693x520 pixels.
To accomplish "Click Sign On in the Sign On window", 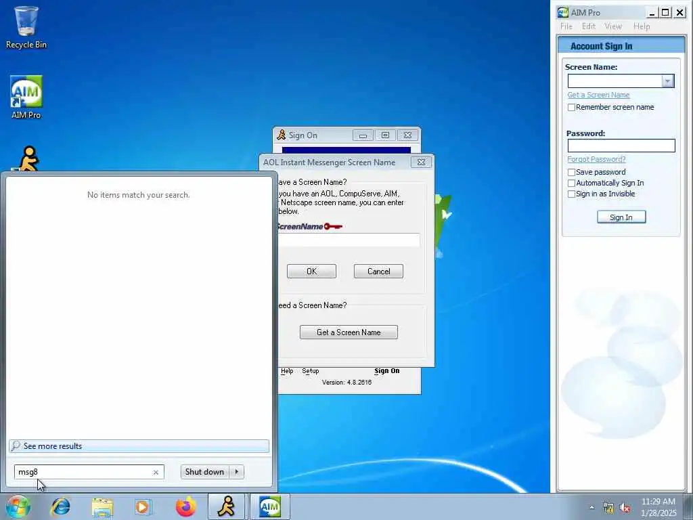I will point(386,371).
